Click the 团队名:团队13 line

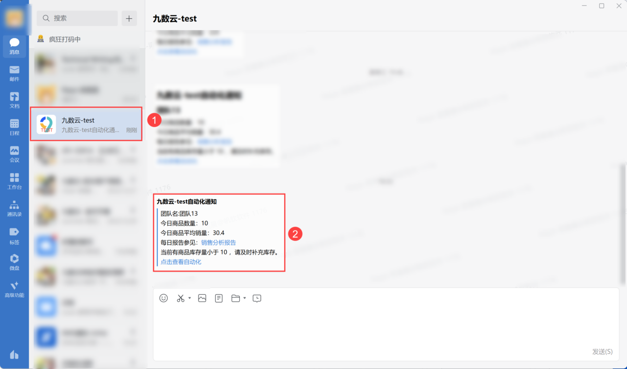pos(179,214)
